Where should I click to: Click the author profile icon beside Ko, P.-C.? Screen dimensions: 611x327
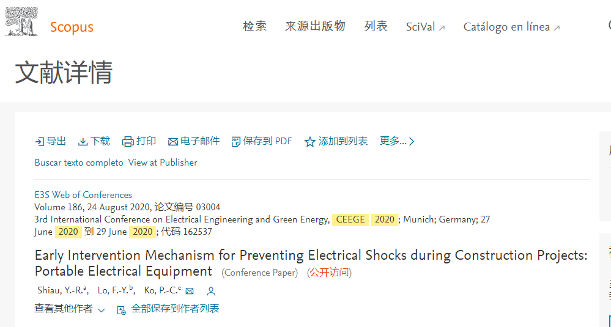pos(211,291)
